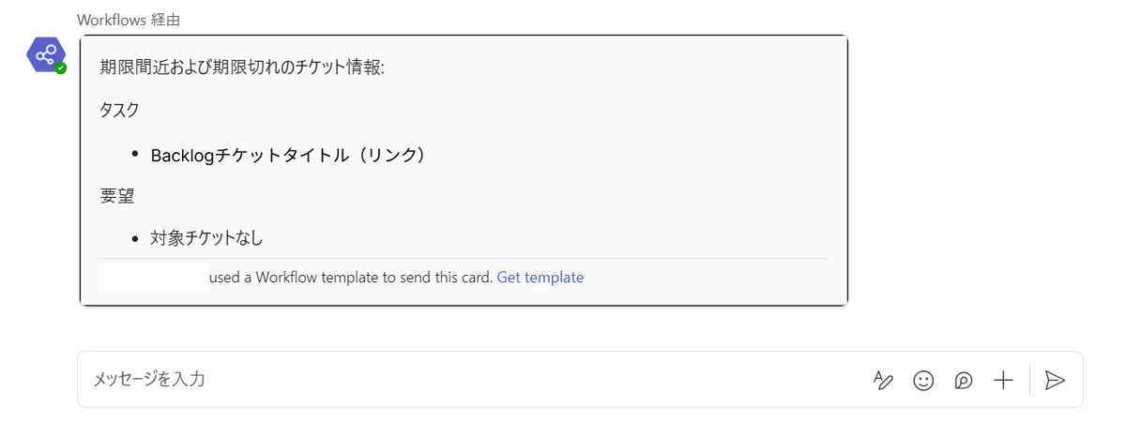Follow the Get template link
Image resolution: width=1126 pixels, height=422 pixels.
pos(540,278)
